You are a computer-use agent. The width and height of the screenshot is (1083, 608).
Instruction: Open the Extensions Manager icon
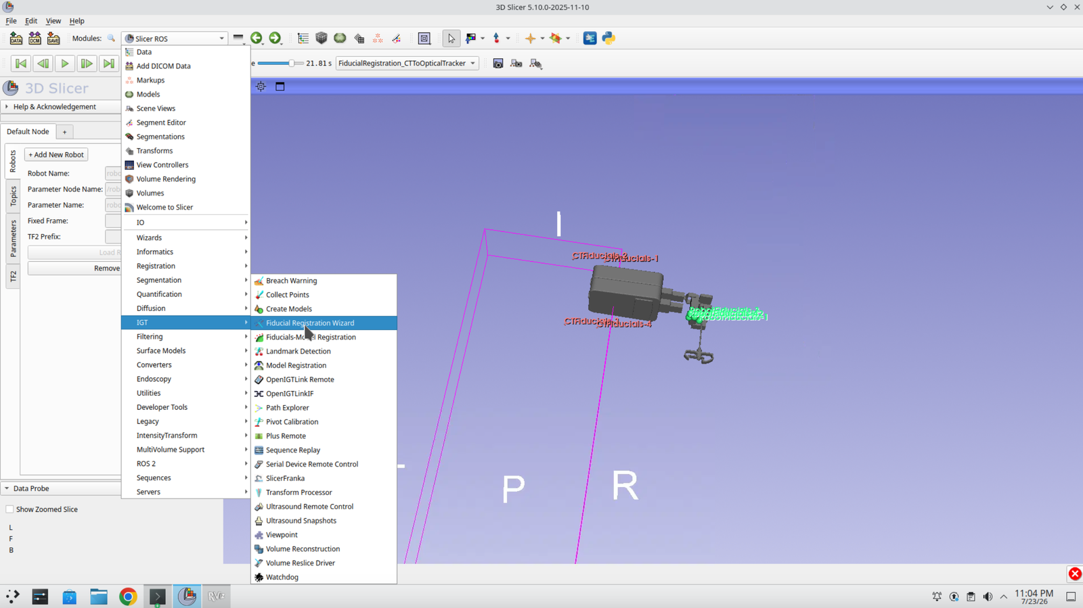point(590,39)
